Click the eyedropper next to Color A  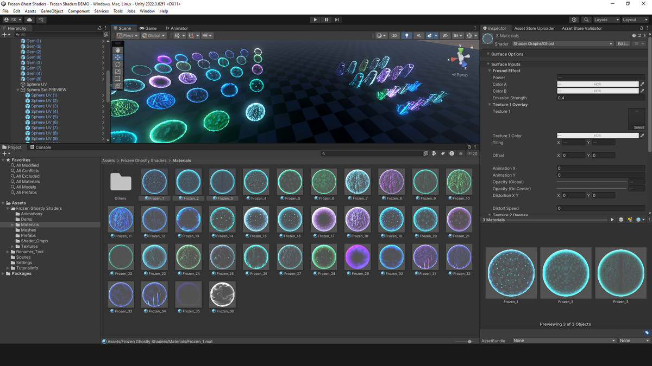click(642, 85)
